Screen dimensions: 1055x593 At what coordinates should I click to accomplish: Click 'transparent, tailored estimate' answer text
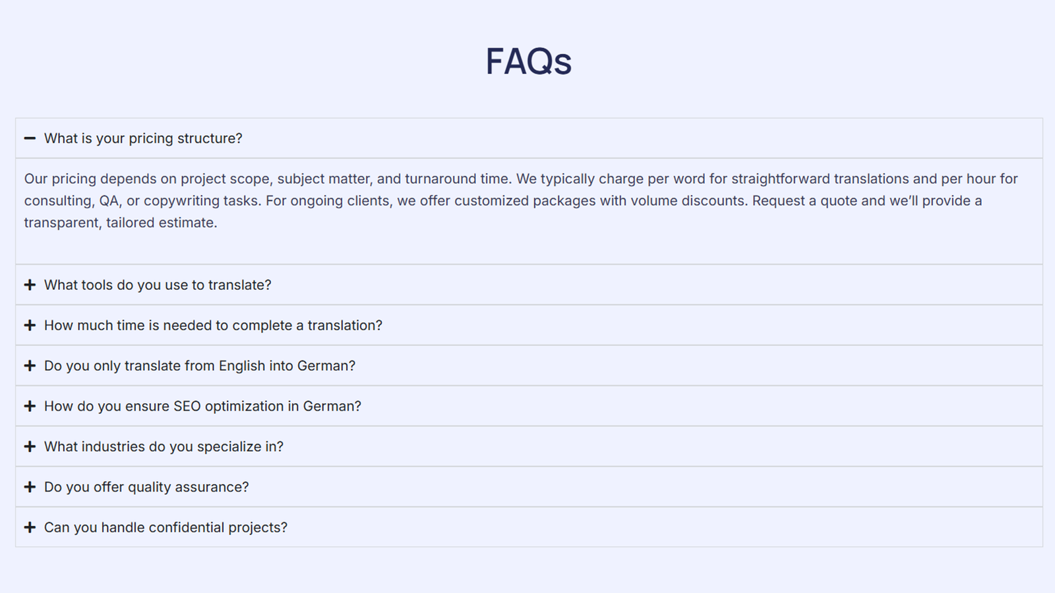121,223
